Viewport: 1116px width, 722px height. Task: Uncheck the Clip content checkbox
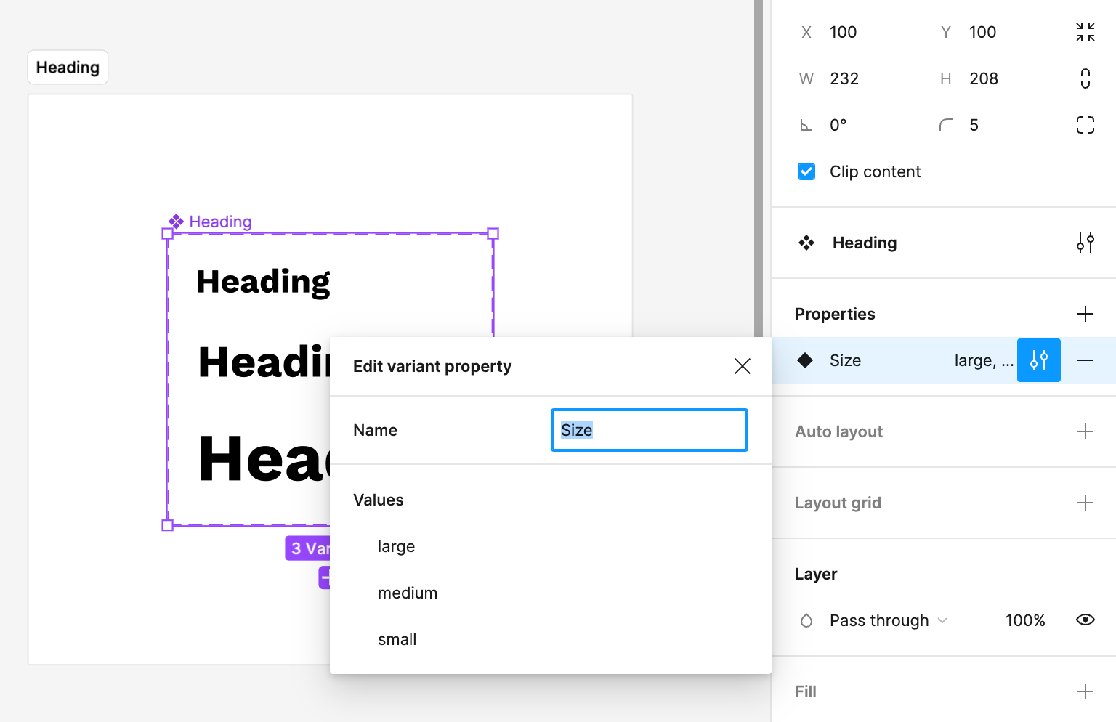pyautogui.click(x=806, y=171)
